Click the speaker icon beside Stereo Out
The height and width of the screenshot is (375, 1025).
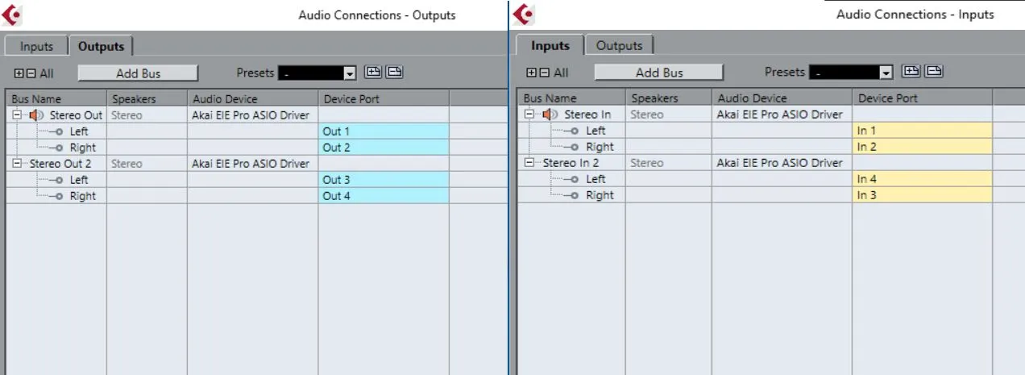coord(37,115)
